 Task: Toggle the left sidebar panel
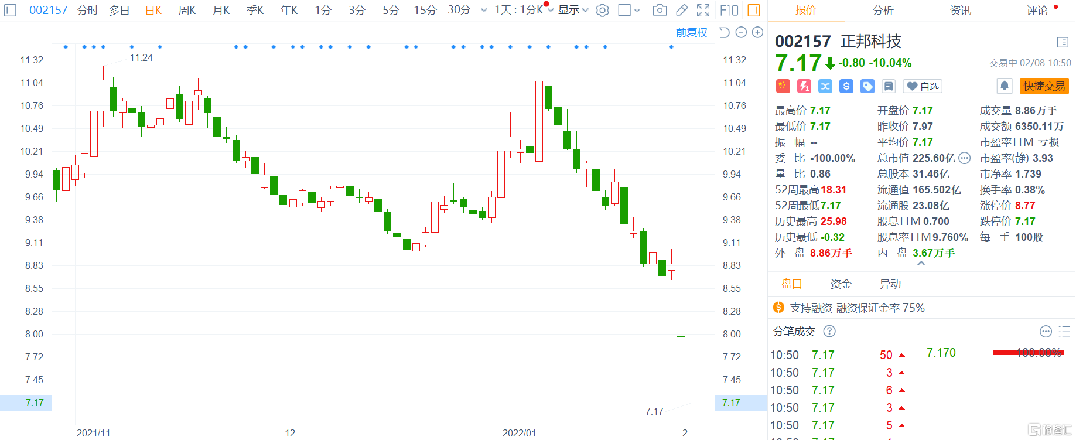tap(11, 10)
